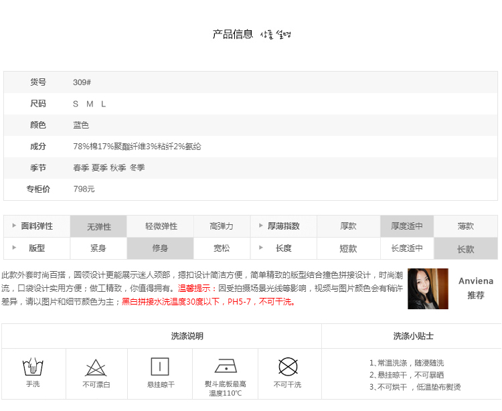Click the arrow beside 版型
Viewport: 502px width, 411px height.
14,248
